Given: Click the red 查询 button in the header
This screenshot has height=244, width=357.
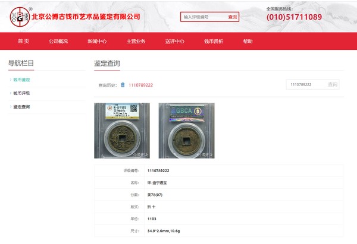Looking at the screenshot, I should (233, 17).
